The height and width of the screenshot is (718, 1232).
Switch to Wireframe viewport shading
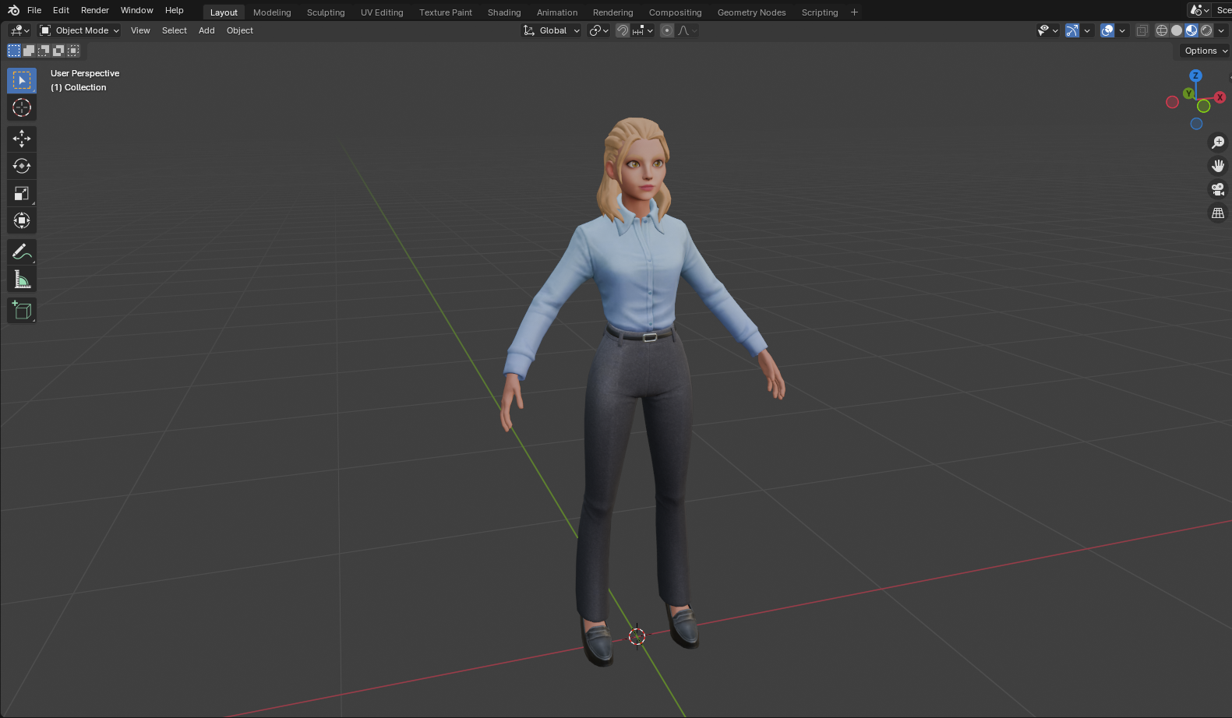click(1161, 30)
